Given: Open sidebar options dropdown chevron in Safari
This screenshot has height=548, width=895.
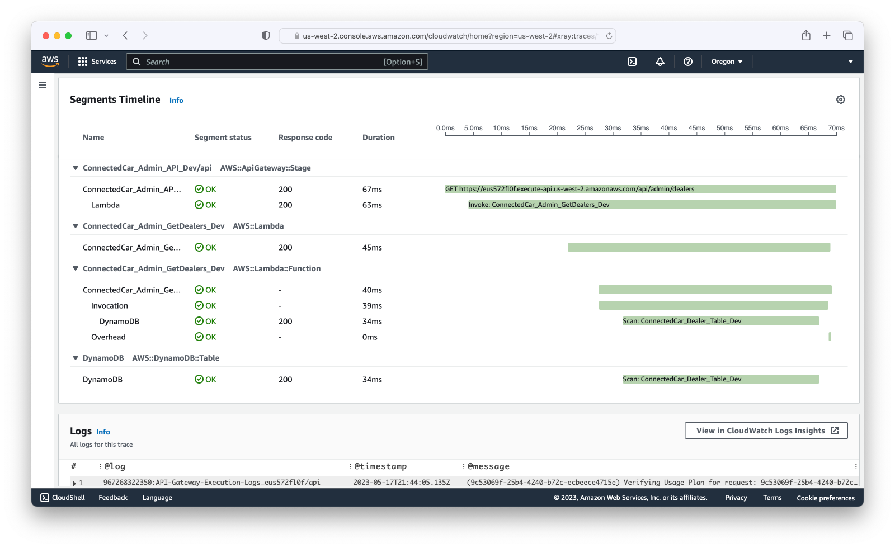Looking at the screenshot, I should tap(106, 36).
